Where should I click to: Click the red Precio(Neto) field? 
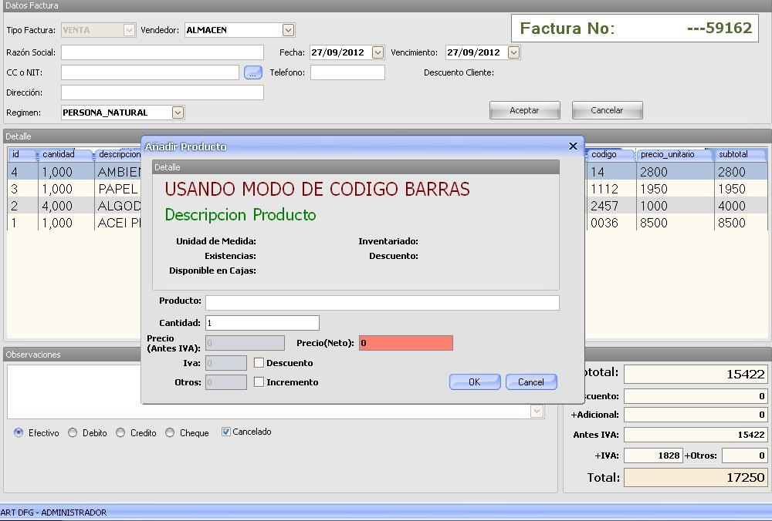405,343
